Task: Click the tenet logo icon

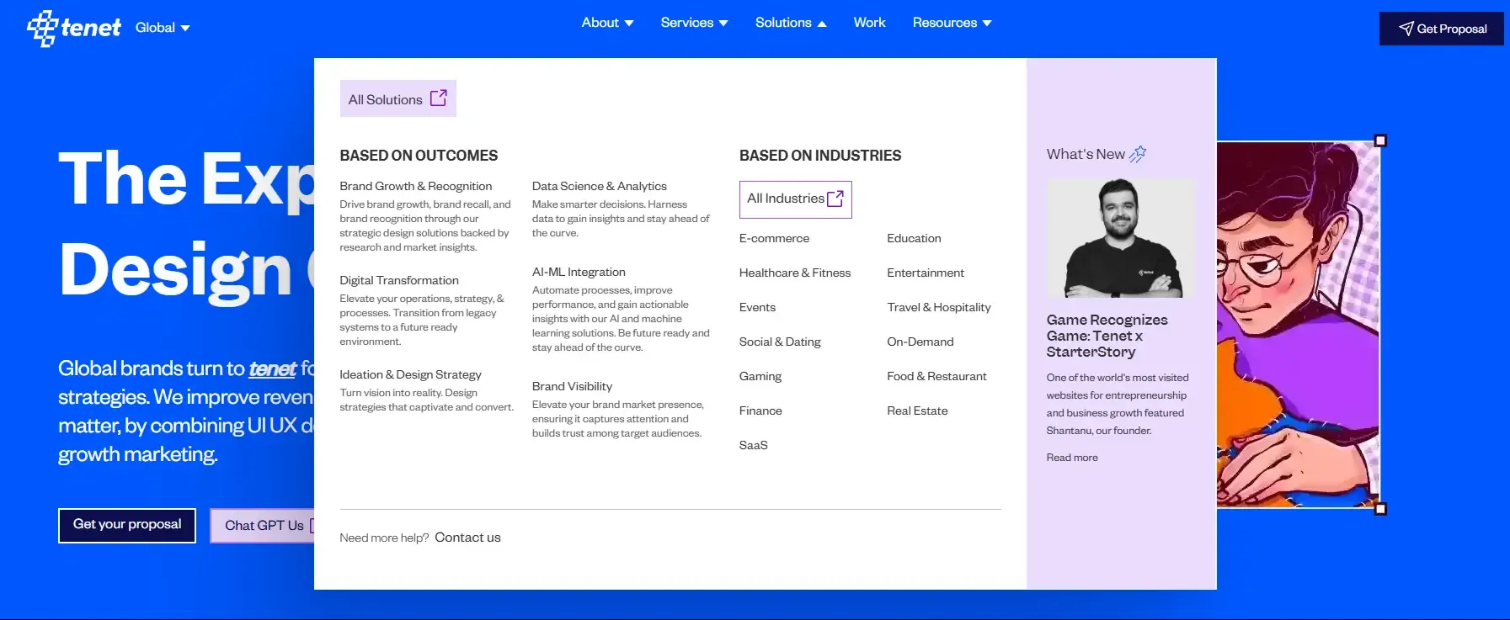Action: click(x=42, y=28)
